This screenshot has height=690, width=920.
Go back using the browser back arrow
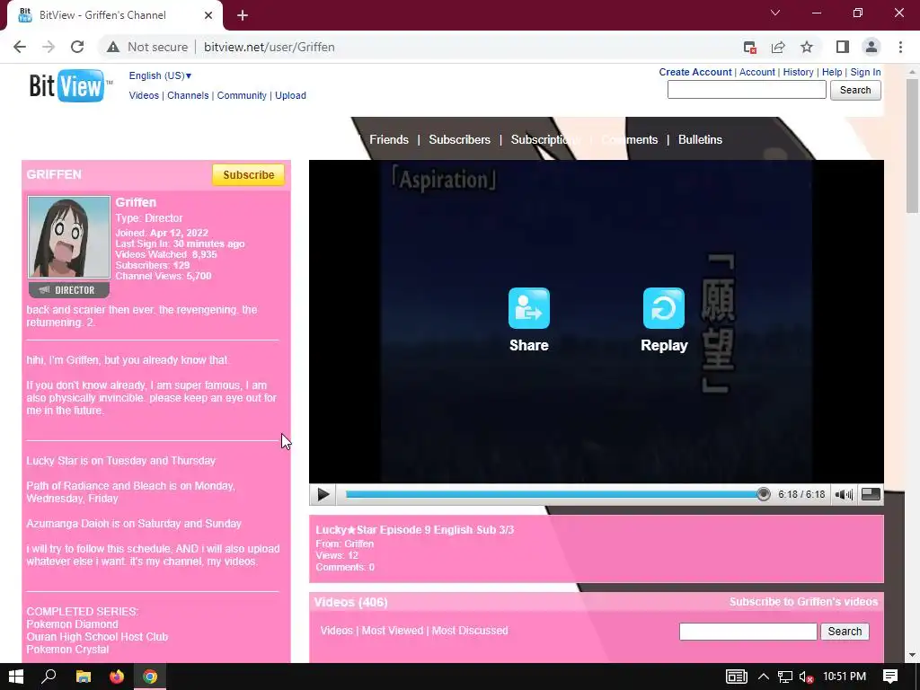[x=20, y=47]
